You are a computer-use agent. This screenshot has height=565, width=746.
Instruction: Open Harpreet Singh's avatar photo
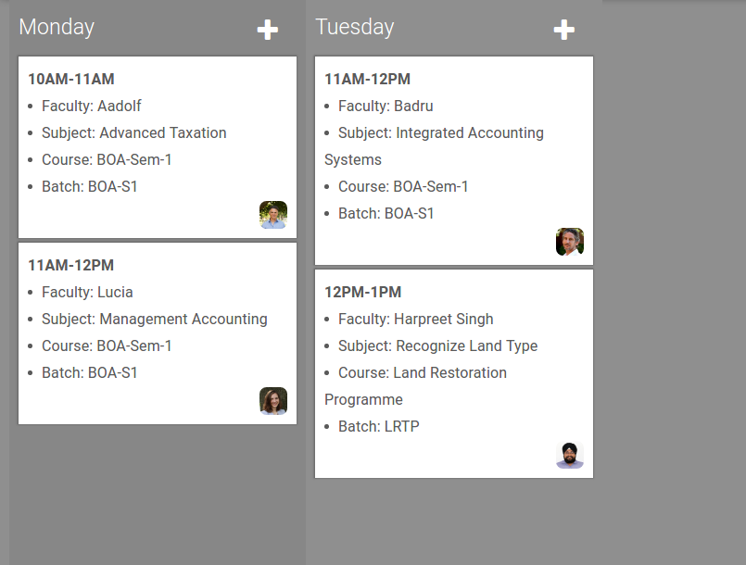pos(570,455)
